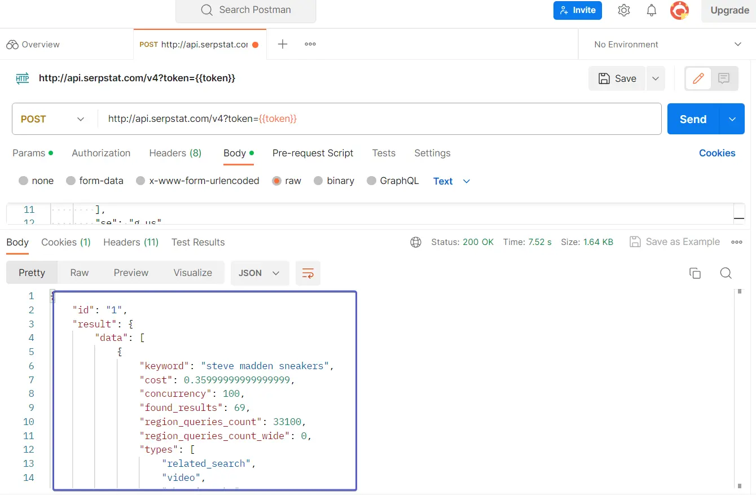Open the request Body tab

coord(239,153)
